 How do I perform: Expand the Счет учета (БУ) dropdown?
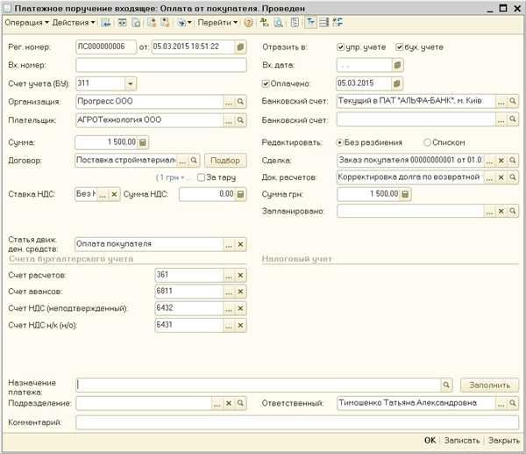(x=131, y=83)
